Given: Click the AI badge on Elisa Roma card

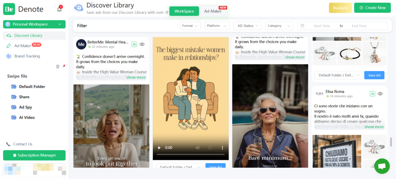Looking at the screenshot, I should (x=372, y=94).
